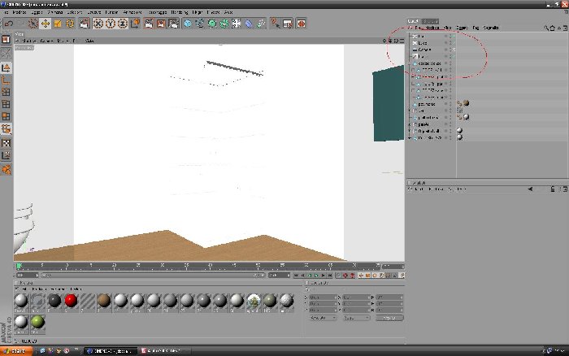Toggle visibility dot on pavimento row
The width and height of the screenshot is (569, 356).
[446, 104]
